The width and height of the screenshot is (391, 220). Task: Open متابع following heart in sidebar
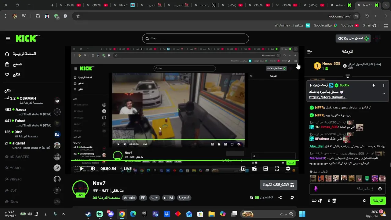click(x=7, y=75)
